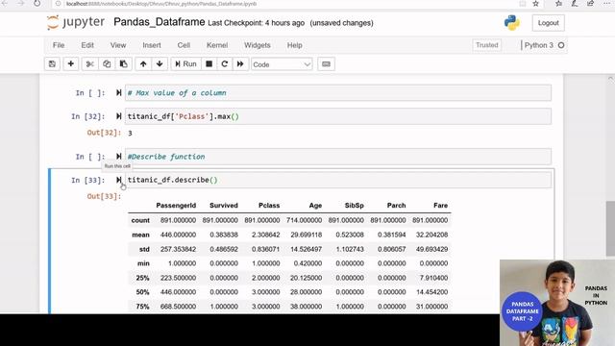Image resolution: width=615 pixels, height=346 pixels.
Task: Open the Cell menu
Action: tap(184, 45)
